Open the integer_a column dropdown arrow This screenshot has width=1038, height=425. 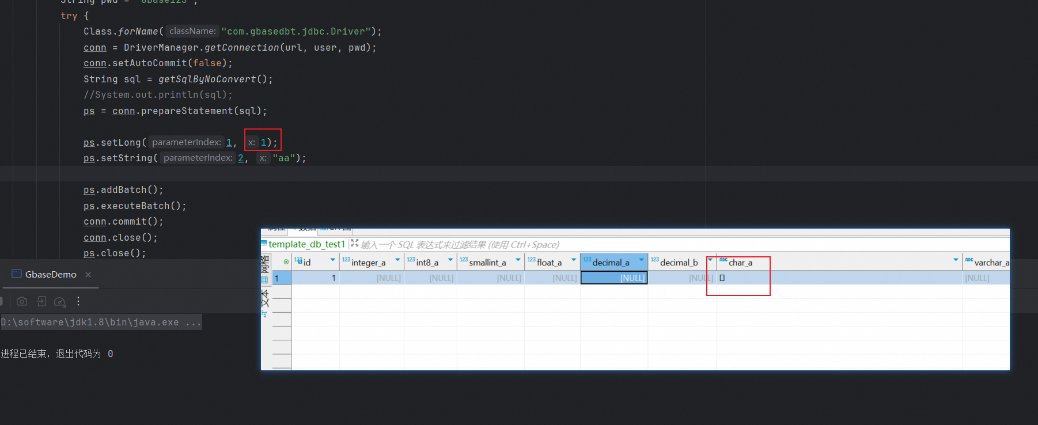[397, 260]
